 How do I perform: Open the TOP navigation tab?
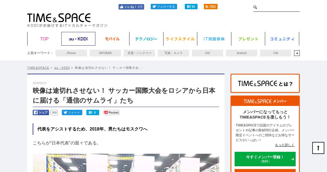[44, 39]
